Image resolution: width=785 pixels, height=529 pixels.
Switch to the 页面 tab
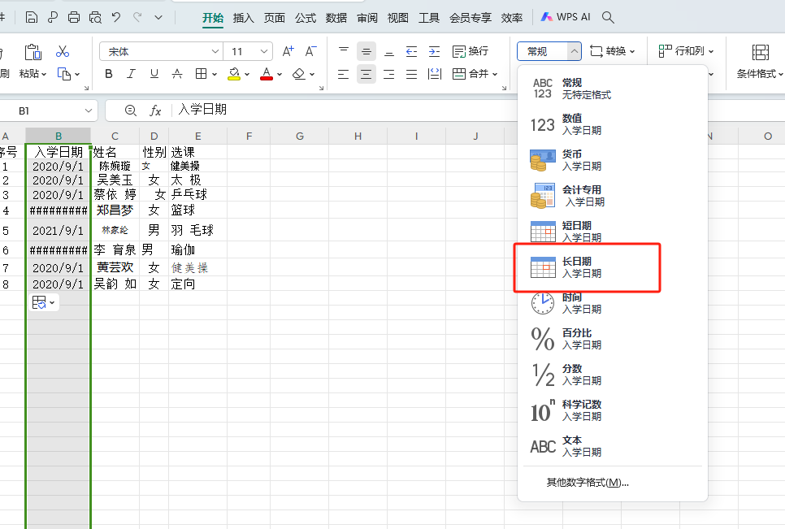[275, 18]
